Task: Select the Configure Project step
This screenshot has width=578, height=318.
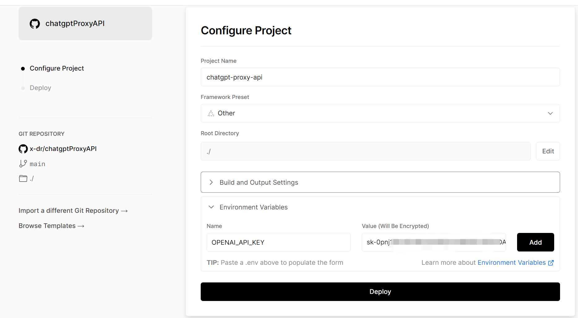Action: point(57,68)
